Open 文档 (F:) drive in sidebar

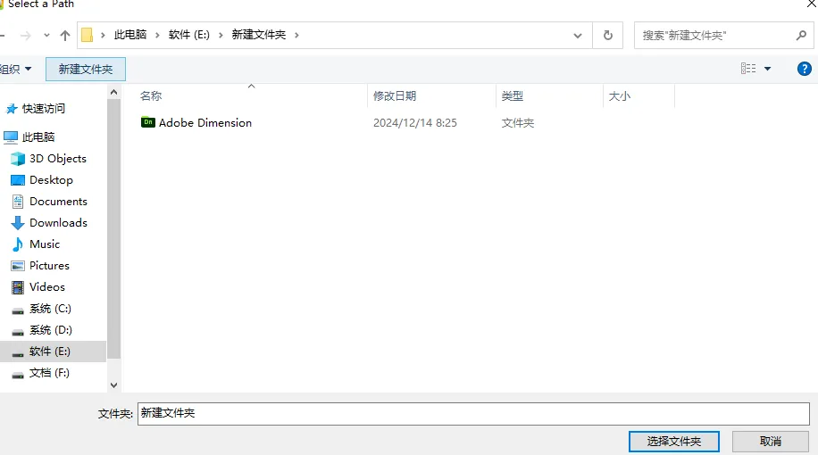[49, 373]
